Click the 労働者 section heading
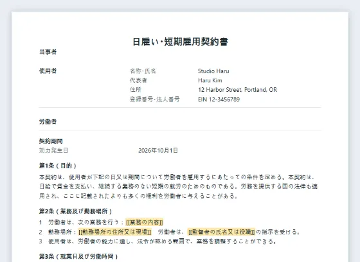Viewport: 360px width, 262px height. pyautogui.click(x=48, y=121)
